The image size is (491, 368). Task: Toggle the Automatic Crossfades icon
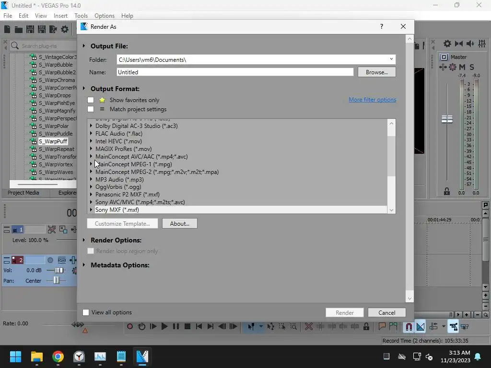click(421, 327)
